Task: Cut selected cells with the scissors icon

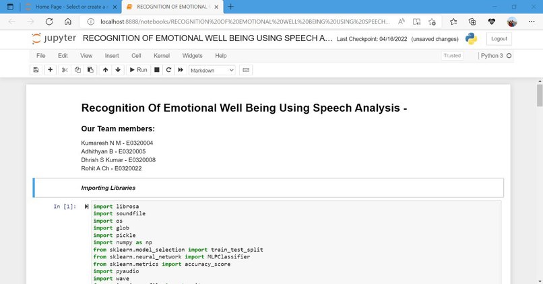Action: [x=65, y=70]
